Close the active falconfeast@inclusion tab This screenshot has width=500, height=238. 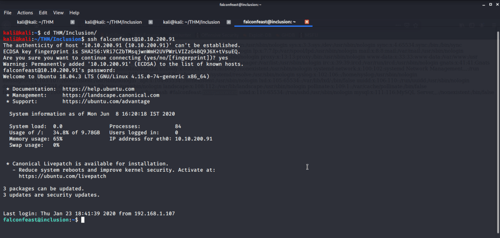point(307,22)
